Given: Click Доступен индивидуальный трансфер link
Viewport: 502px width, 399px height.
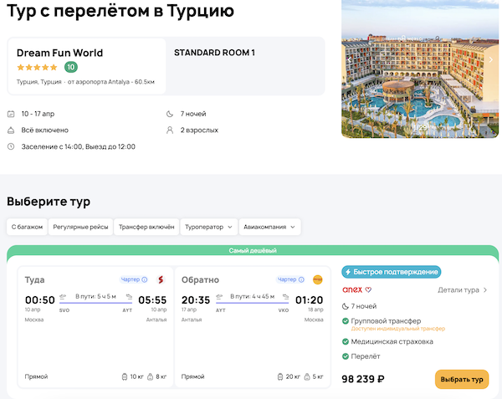Looking at the screenshot, I should (403, 329).
